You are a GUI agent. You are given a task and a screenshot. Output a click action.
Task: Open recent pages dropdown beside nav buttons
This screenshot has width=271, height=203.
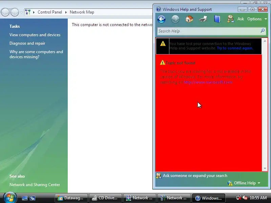point(21,12)
